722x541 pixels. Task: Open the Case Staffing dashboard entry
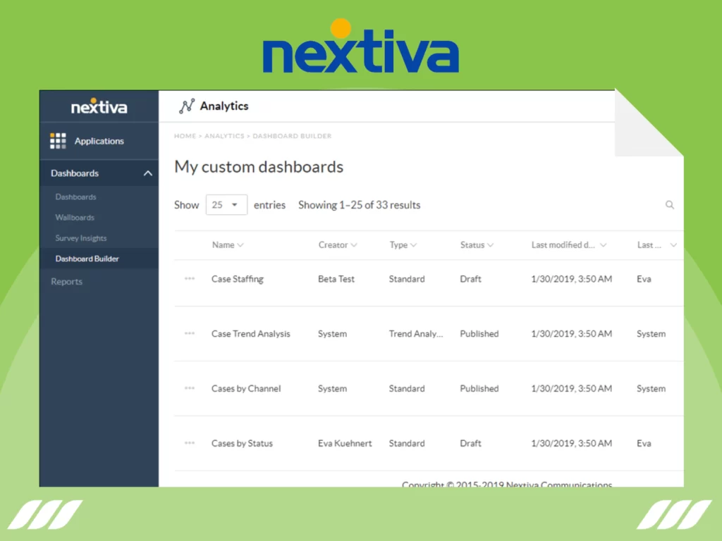pyautogui.click(x=237, y=278)
